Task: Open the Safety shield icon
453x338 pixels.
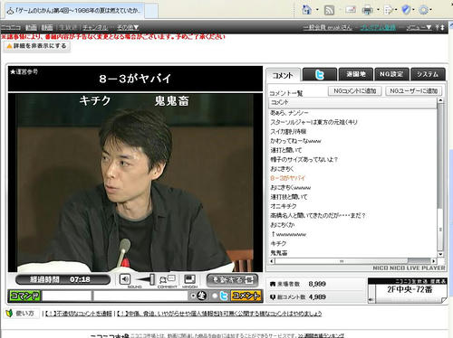Action: pos(406,10)
